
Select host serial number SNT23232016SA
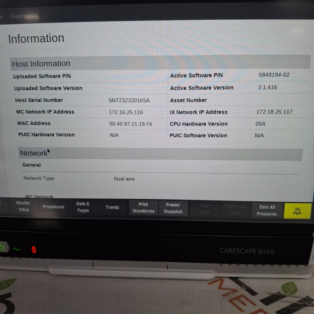pos(129,100)
